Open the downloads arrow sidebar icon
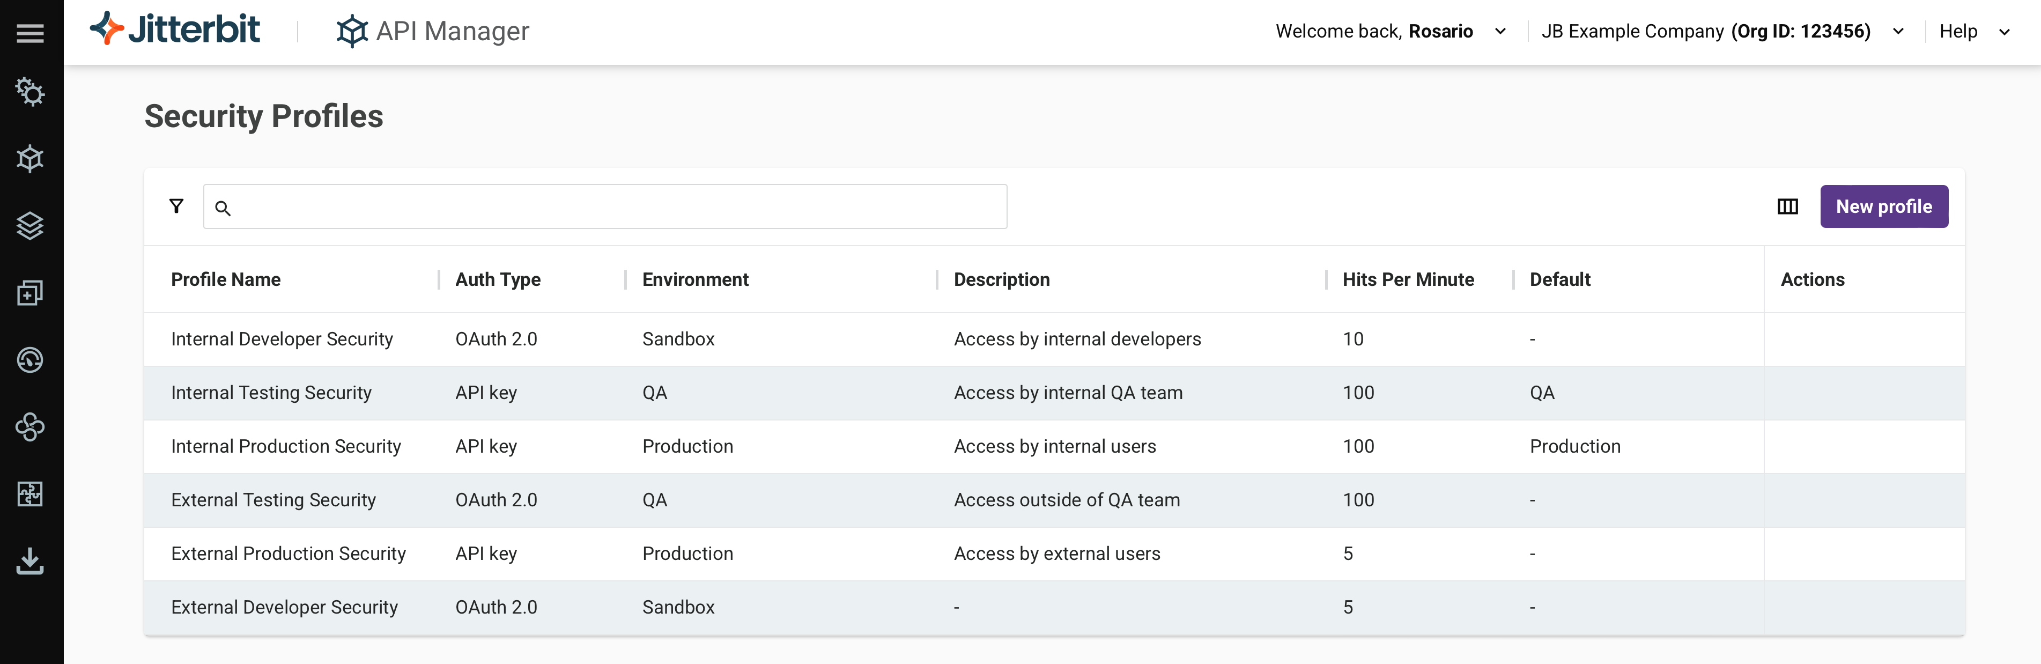Screen dimensions: 2041x664 point(30,560)
